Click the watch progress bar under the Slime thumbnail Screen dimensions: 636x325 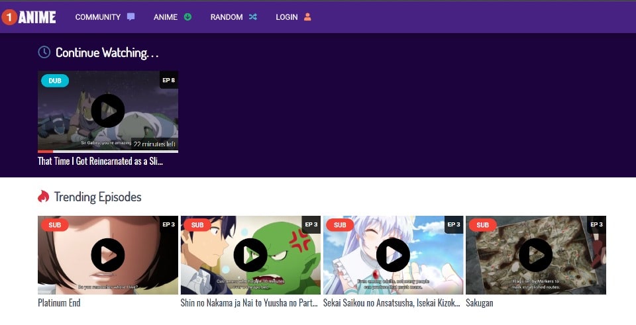108,152
